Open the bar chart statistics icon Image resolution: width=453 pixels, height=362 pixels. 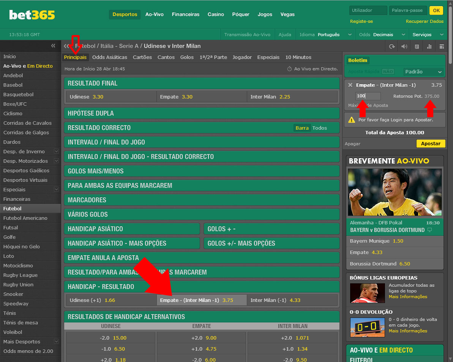[x=429, y=46]
